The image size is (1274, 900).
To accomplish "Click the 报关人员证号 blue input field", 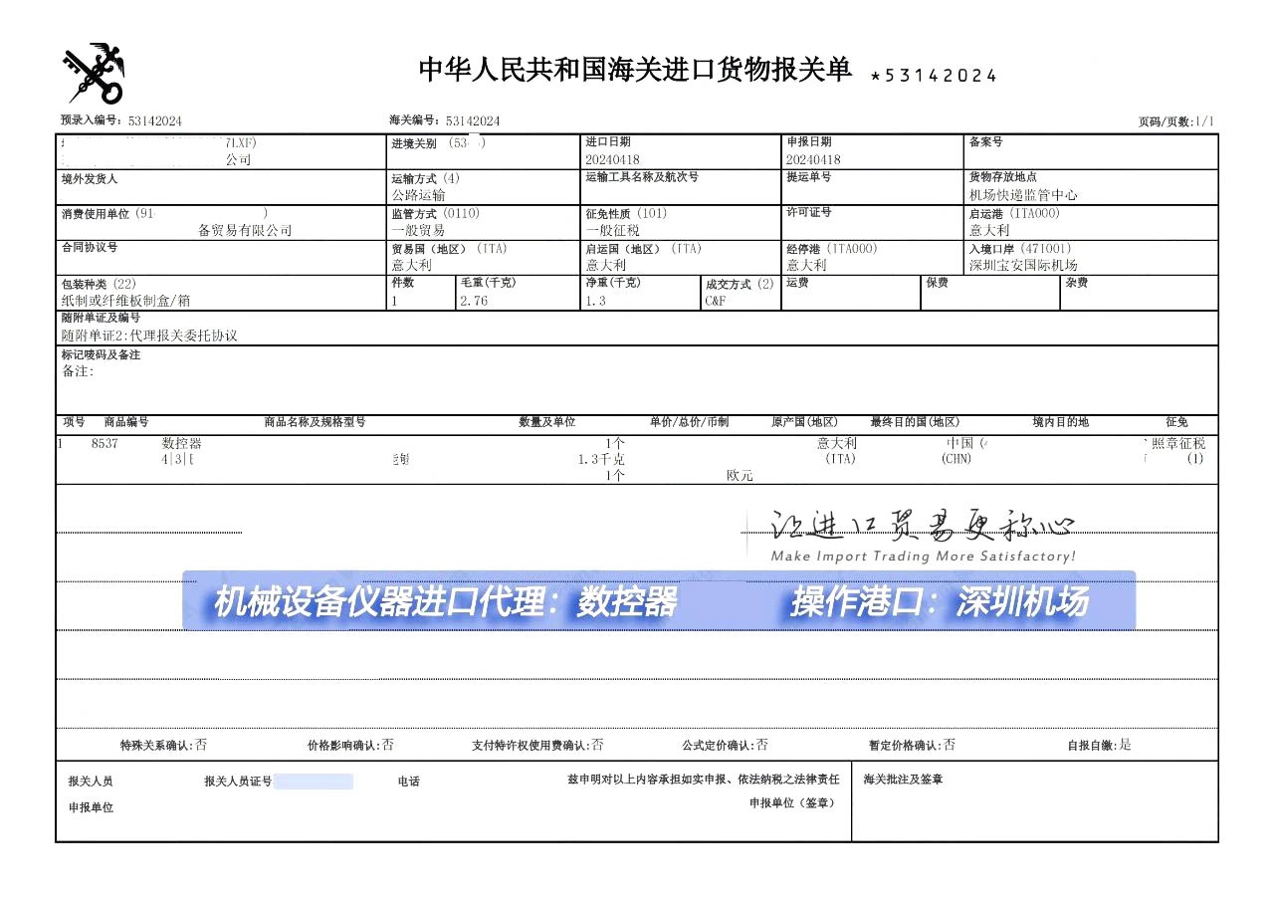I will [313, 782].
